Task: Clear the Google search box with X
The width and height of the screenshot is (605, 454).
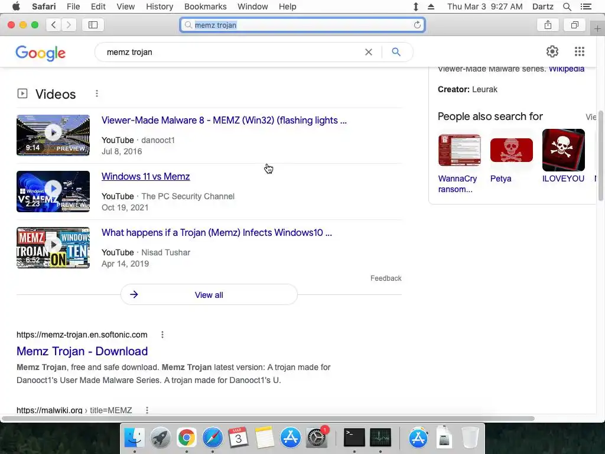Action: tap(369, 52)
